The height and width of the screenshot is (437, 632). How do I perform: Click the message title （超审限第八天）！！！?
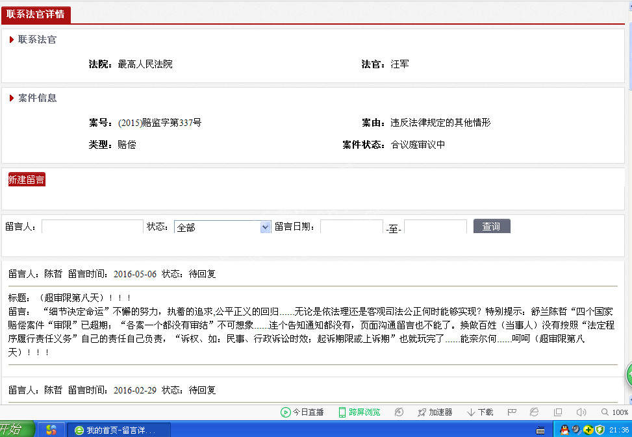click(84, 297)
